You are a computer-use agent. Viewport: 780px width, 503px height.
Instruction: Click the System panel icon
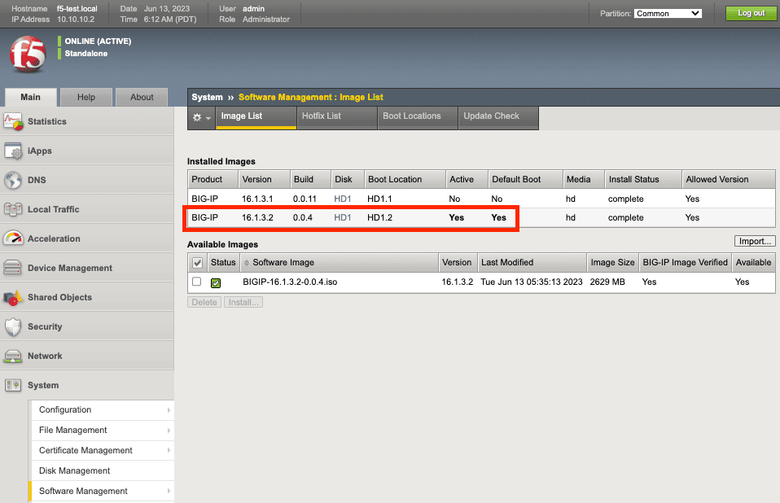click(13, 385)
